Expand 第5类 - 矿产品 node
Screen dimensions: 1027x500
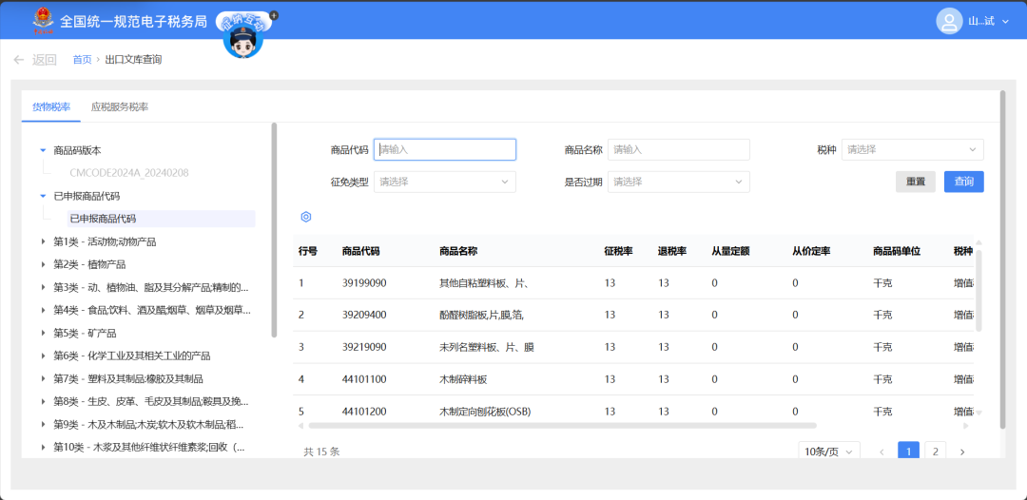pos(43,333)
